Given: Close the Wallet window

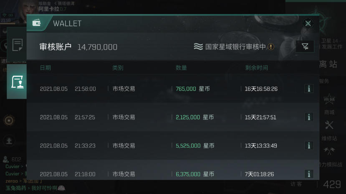Looking at the screenshot, I should [x=308, y=23].
